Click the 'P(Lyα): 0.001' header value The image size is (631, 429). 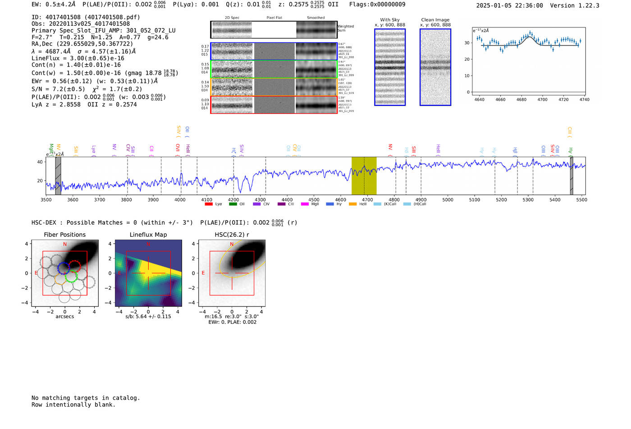coord(196,5)
